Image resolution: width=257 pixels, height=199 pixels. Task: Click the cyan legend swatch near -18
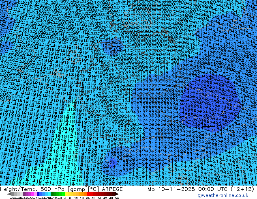pyautogui.click(x=49, y=194)
